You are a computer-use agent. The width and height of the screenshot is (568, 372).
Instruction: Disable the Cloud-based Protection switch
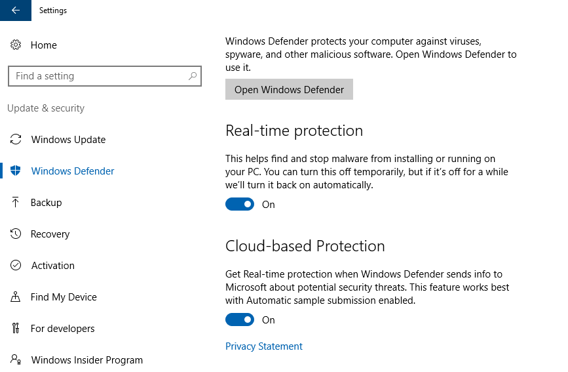[x=240, y=320]
